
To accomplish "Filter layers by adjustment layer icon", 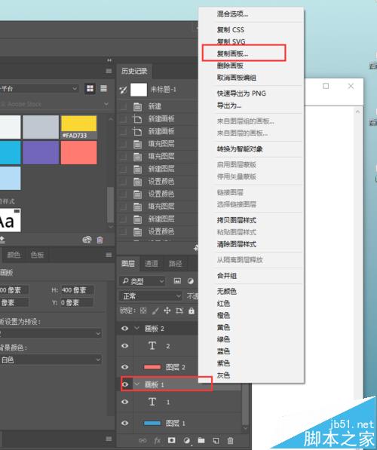I will coord(190,281).
